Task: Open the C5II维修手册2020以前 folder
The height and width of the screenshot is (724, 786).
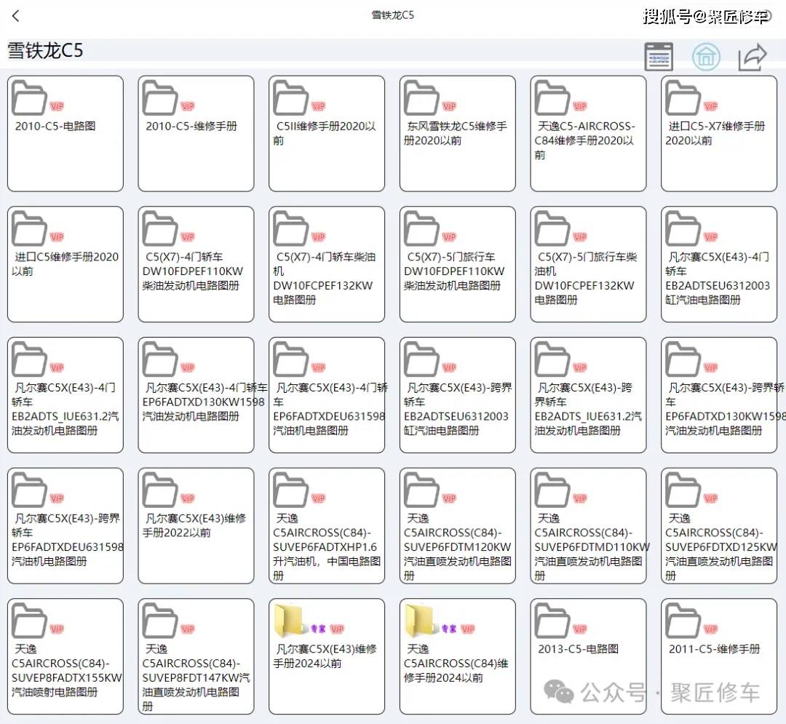Action: 327,134
